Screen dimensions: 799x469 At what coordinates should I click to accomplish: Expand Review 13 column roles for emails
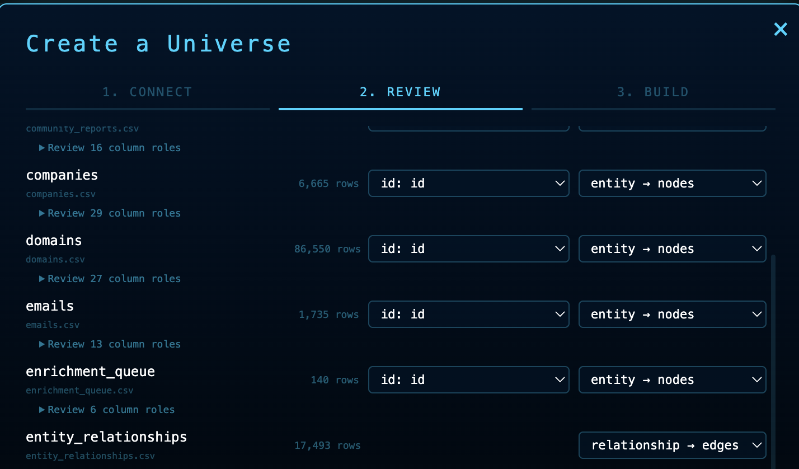tap(110, 344)
